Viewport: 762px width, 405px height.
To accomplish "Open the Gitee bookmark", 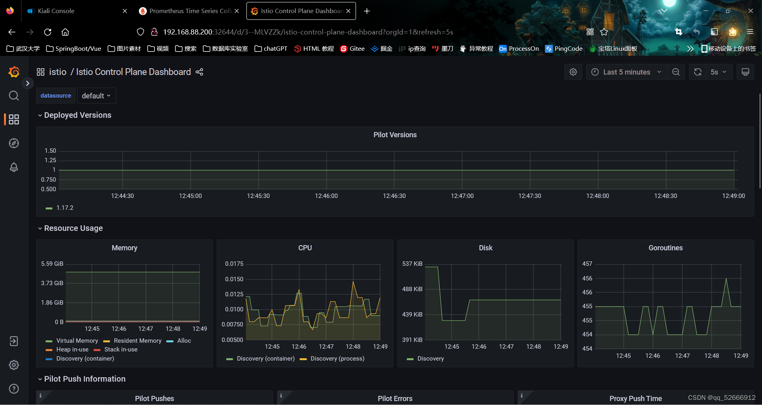I will click(x=352, y=48).
